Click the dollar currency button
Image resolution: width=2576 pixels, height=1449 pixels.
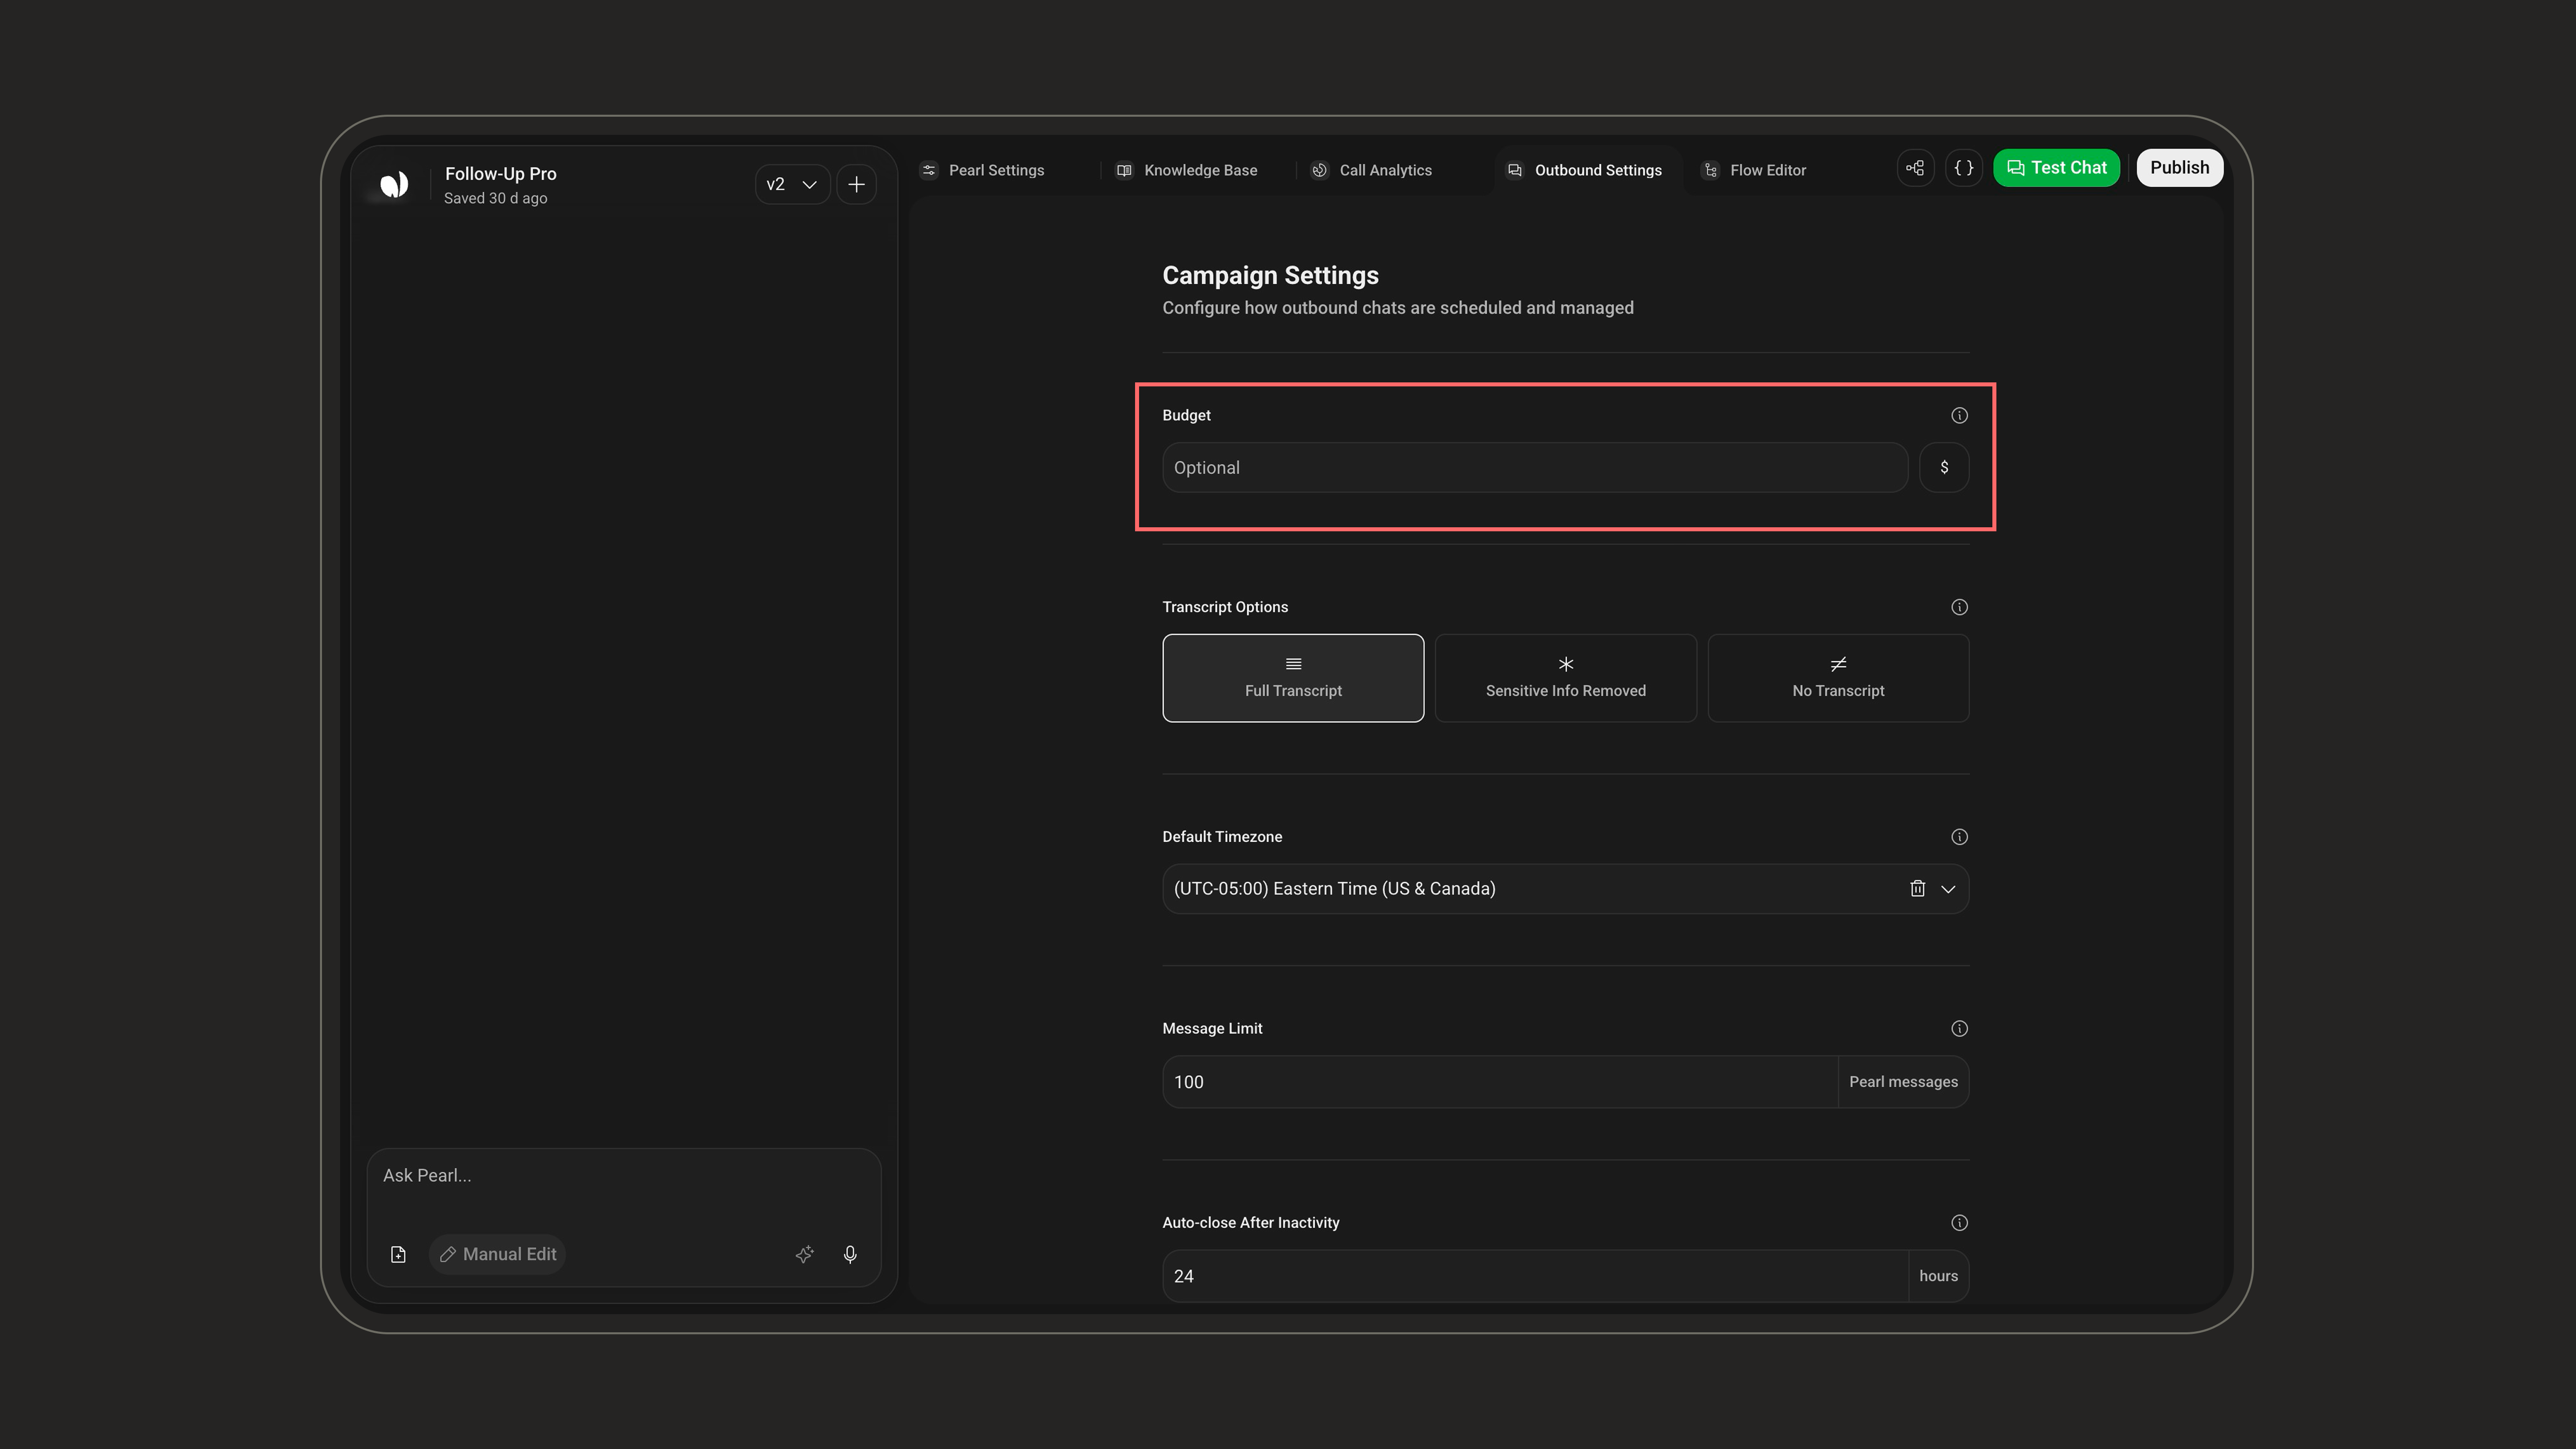pos(1944,467)
